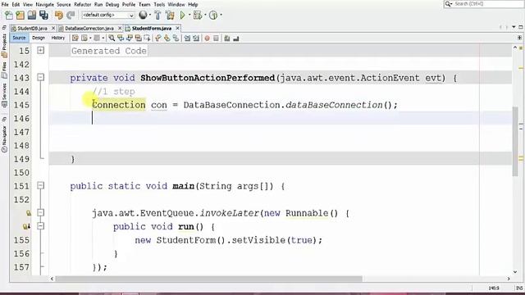Toggle bookmark on current line
525x295 pixels.
(176, 39)
